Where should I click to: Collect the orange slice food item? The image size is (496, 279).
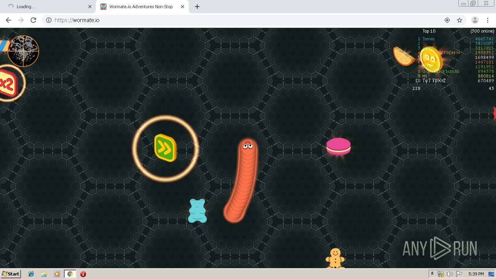click(403, 56)
